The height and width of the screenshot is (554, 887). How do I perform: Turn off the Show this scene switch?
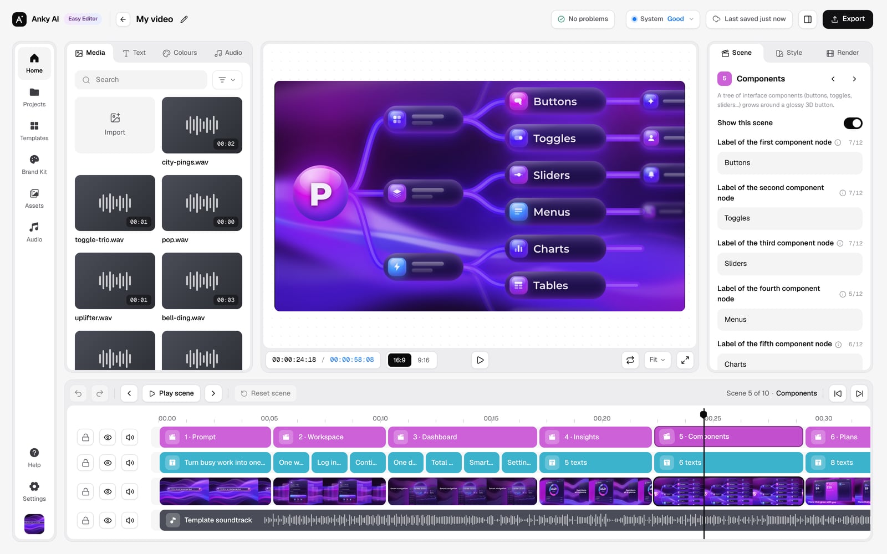[853, 123]
